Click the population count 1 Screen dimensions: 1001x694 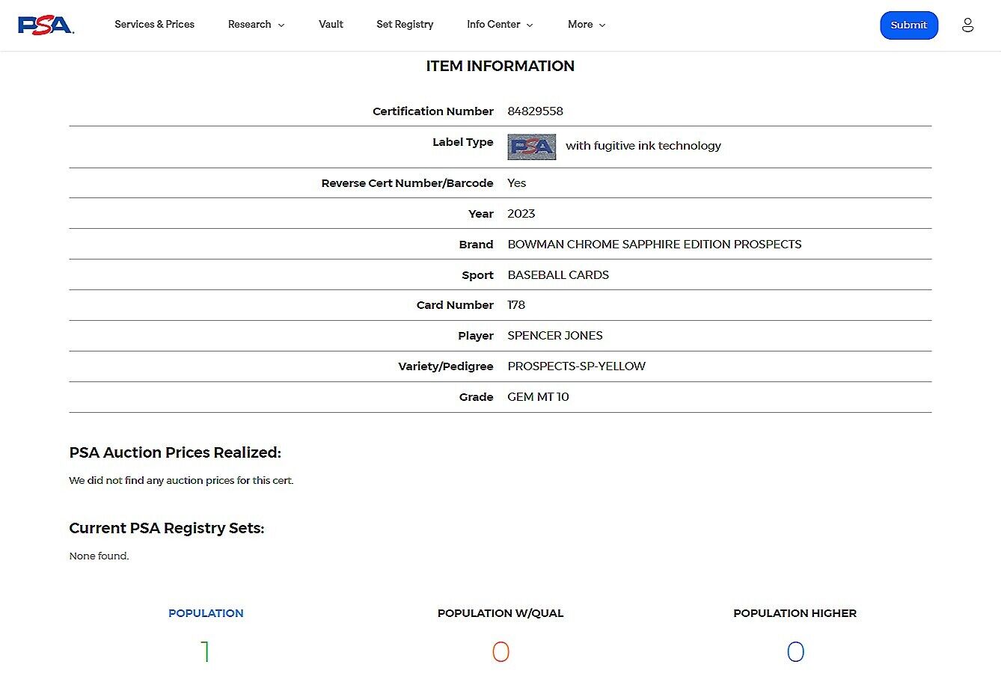(x=205, y=652)
